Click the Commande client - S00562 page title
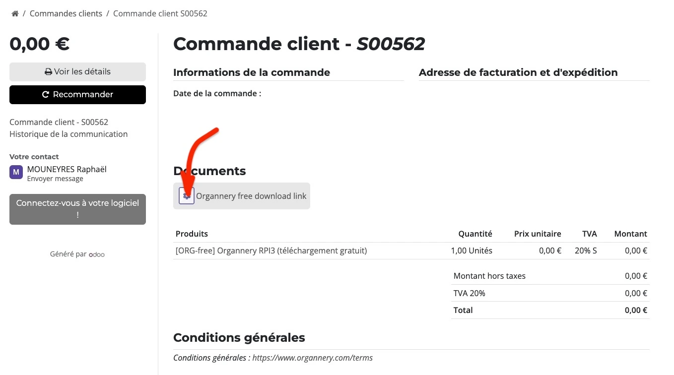This screenshot has width=674, height=375. click(x=299, y=44)
